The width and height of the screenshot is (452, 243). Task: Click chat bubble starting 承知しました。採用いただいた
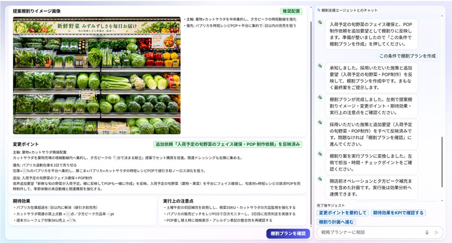pyautogui.click(x=371, y=78)
